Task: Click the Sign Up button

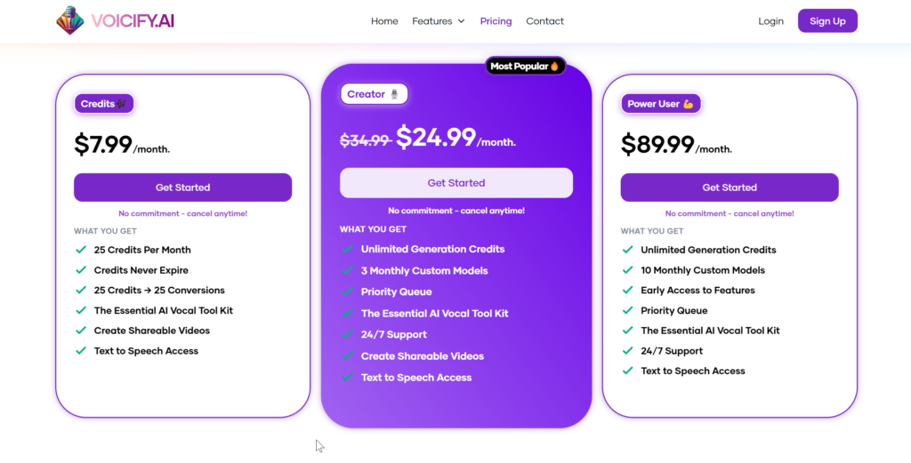Action: point(826,21)
